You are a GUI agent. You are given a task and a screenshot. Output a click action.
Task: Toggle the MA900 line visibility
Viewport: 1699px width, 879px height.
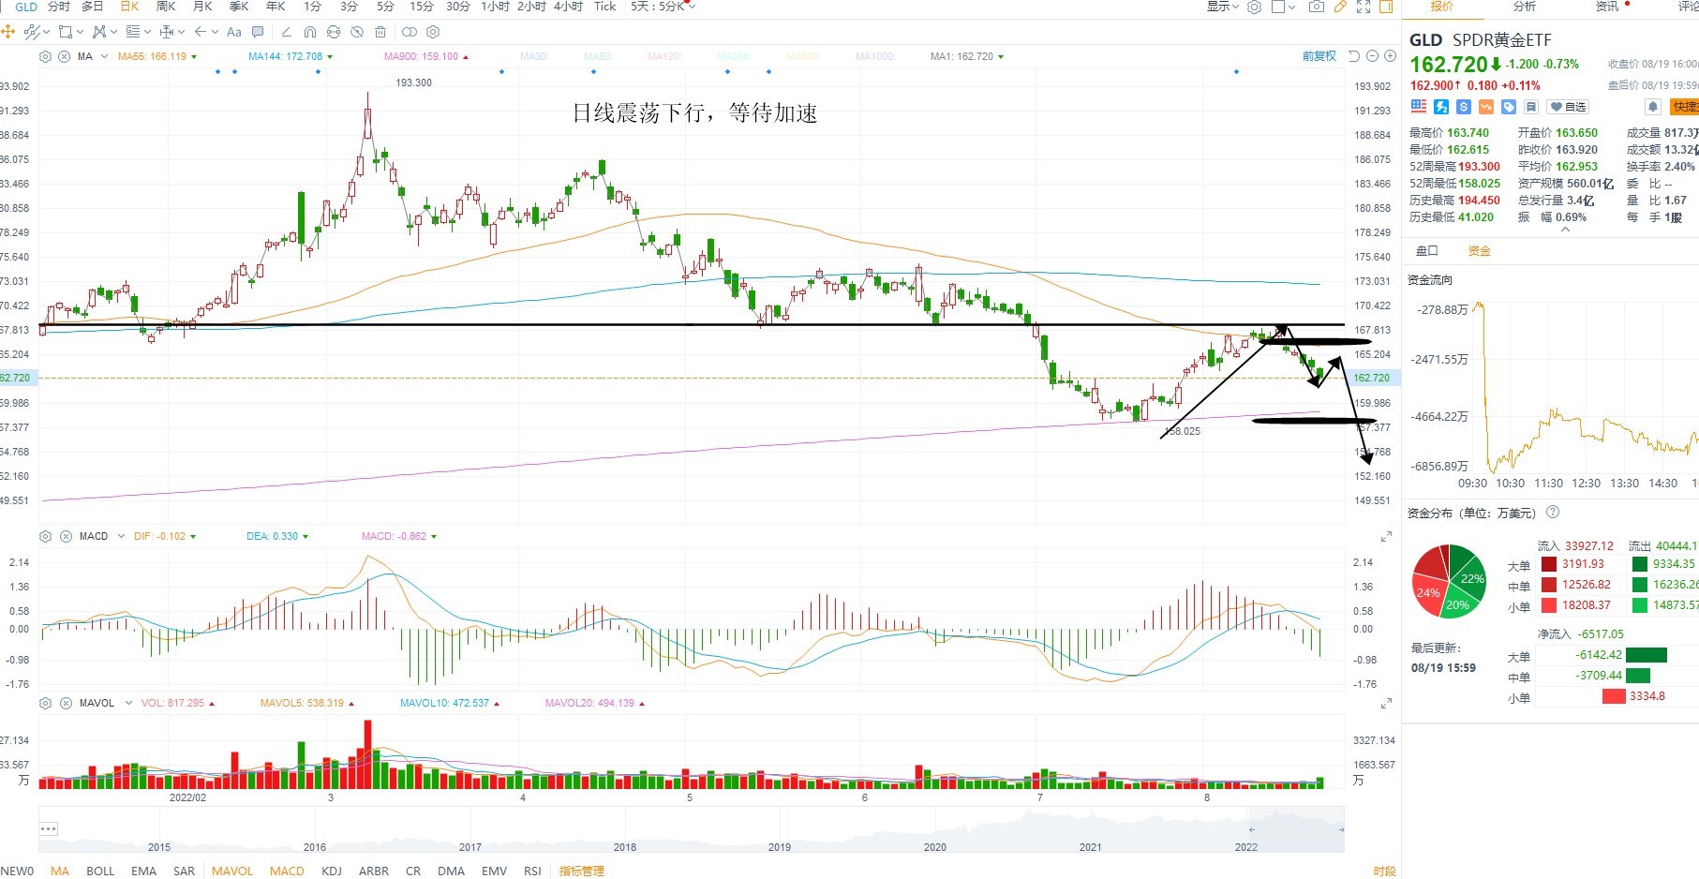[425, 56]
